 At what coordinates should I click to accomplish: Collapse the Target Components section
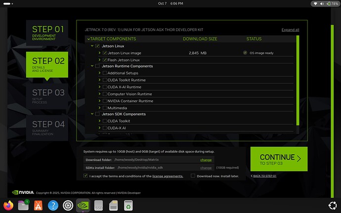(x=88, y=39)
